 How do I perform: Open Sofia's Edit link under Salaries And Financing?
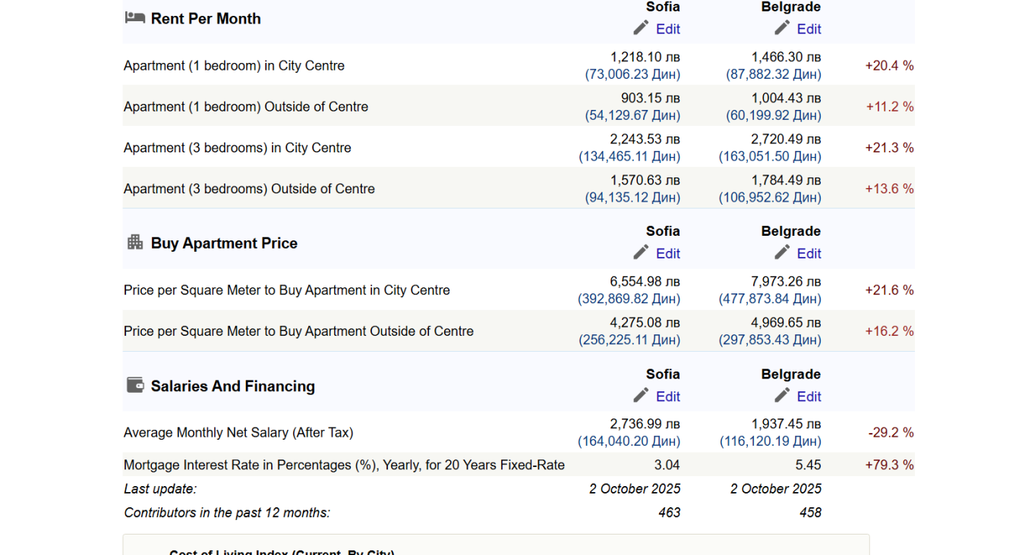[x=667, y=397]
